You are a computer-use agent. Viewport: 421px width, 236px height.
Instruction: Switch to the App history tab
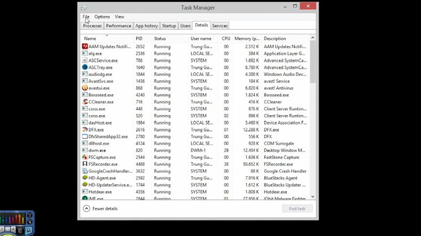tap(146, 26)
